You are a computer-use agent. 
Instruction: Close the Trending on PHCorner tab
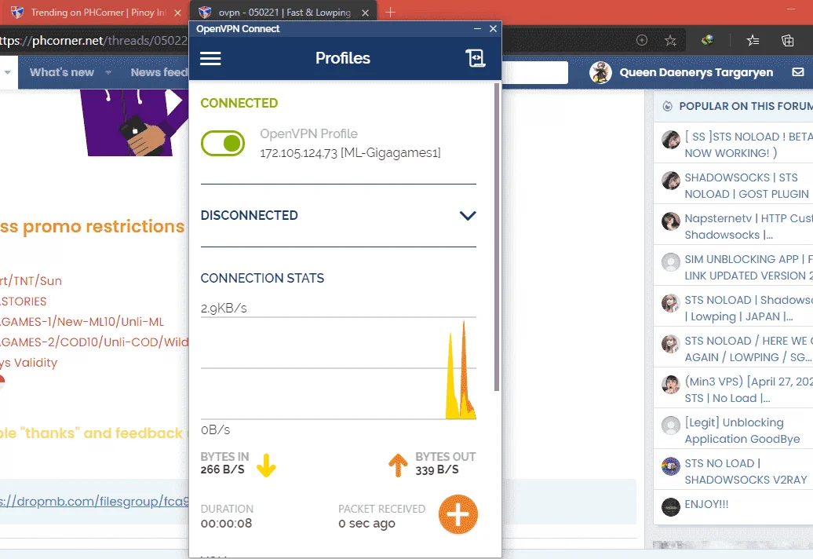(178, 13)
